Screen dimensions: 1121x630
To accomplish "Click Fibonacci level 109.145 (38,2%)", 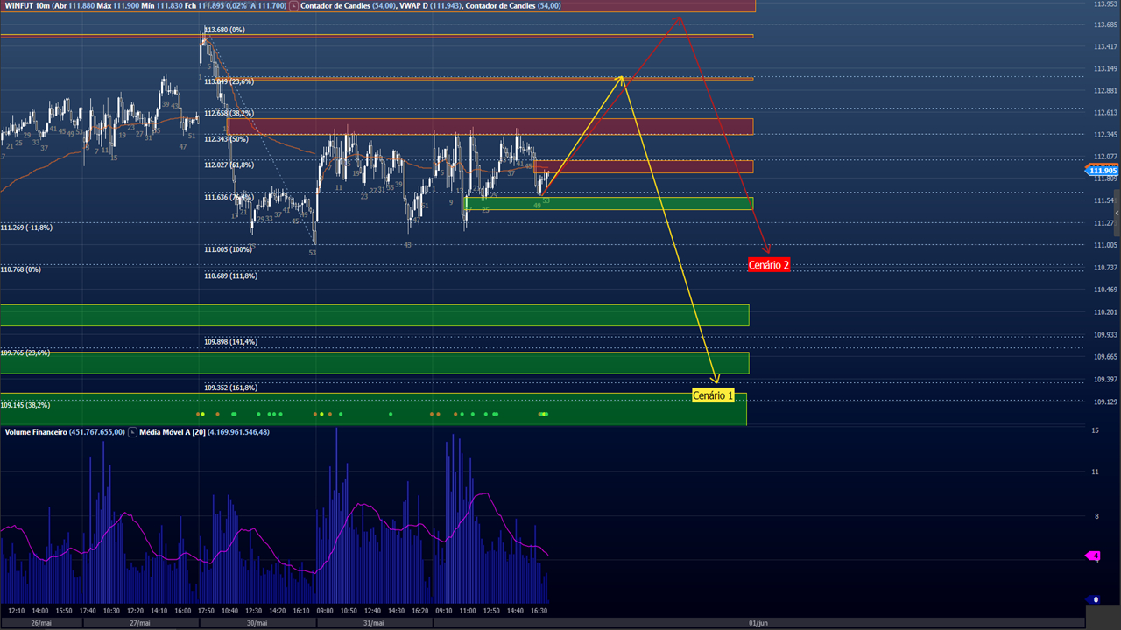I will (25, 405).
